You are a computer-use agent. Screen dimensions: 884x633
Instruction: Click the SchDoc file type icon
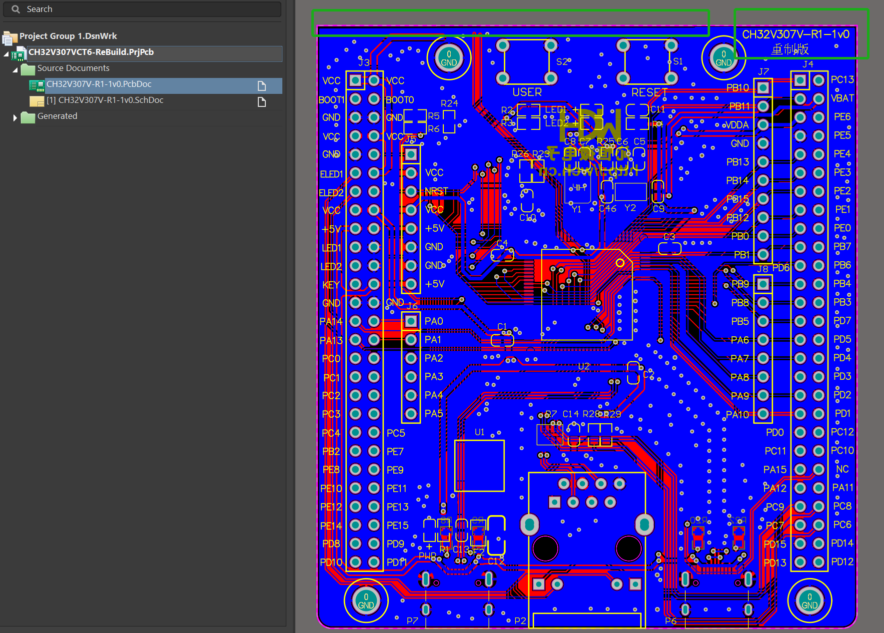point(36,101)
